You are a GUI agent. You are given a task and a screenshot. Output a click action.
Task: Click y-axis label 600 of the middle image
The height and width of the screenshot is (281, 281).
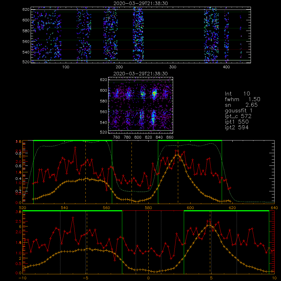pos(103,90)
